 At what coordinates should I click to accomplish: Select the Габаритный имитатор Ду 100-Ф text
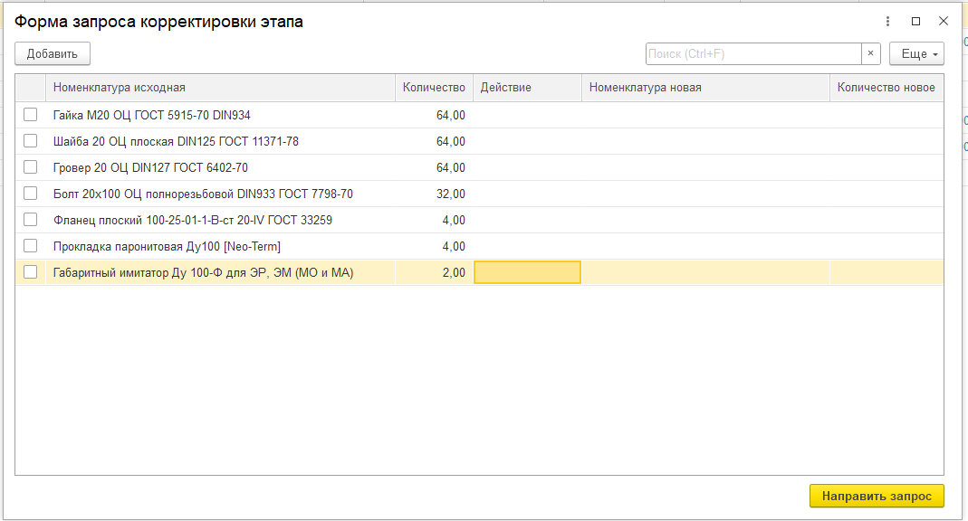point(203,272)
